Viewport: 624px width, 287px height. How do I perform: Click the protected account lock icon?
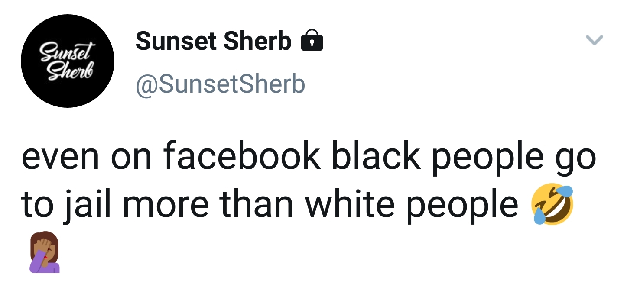point(312,41)
